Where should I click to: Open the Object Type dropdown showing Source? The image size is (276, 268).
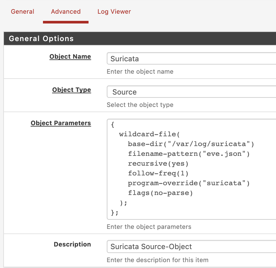(191, 92)
